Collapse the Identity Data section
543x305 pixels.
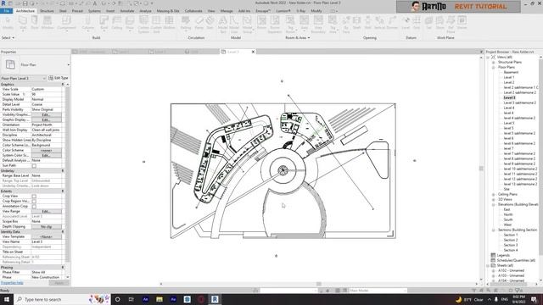pos(63,231)
